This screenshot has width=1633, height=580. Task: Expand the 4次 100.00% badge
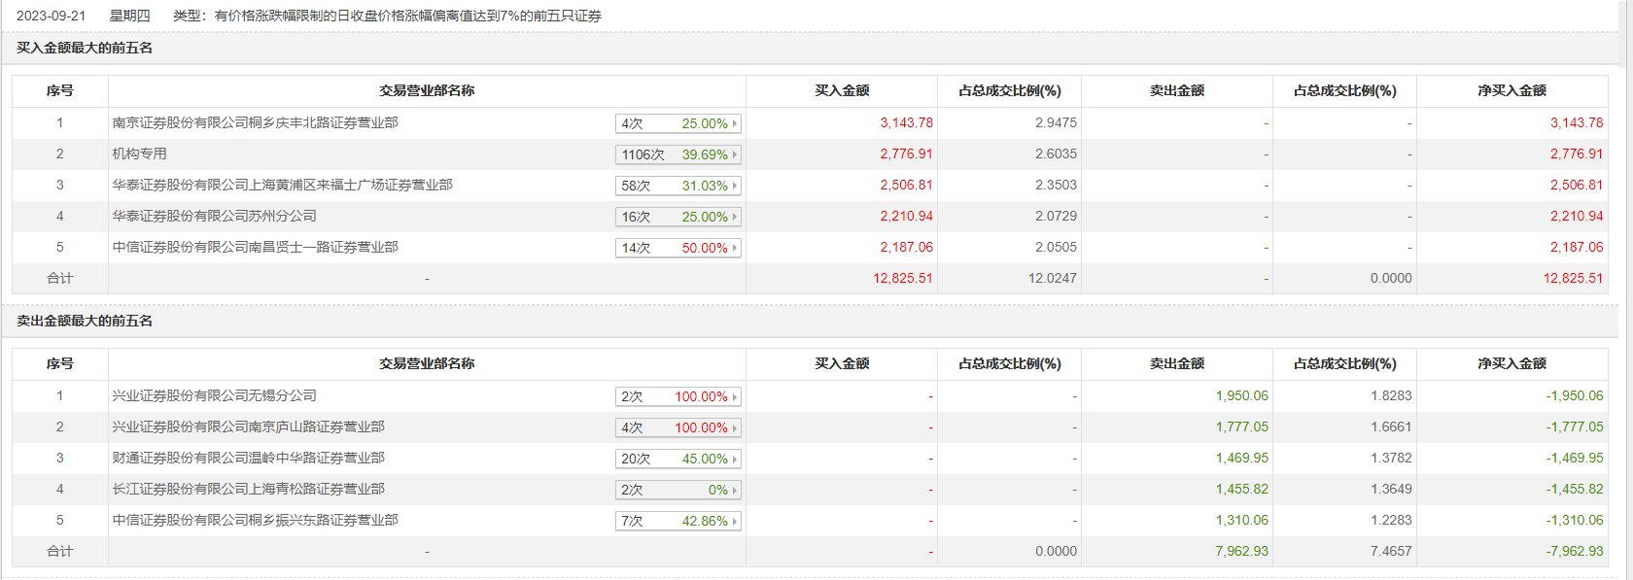click(x=678, y=427)
